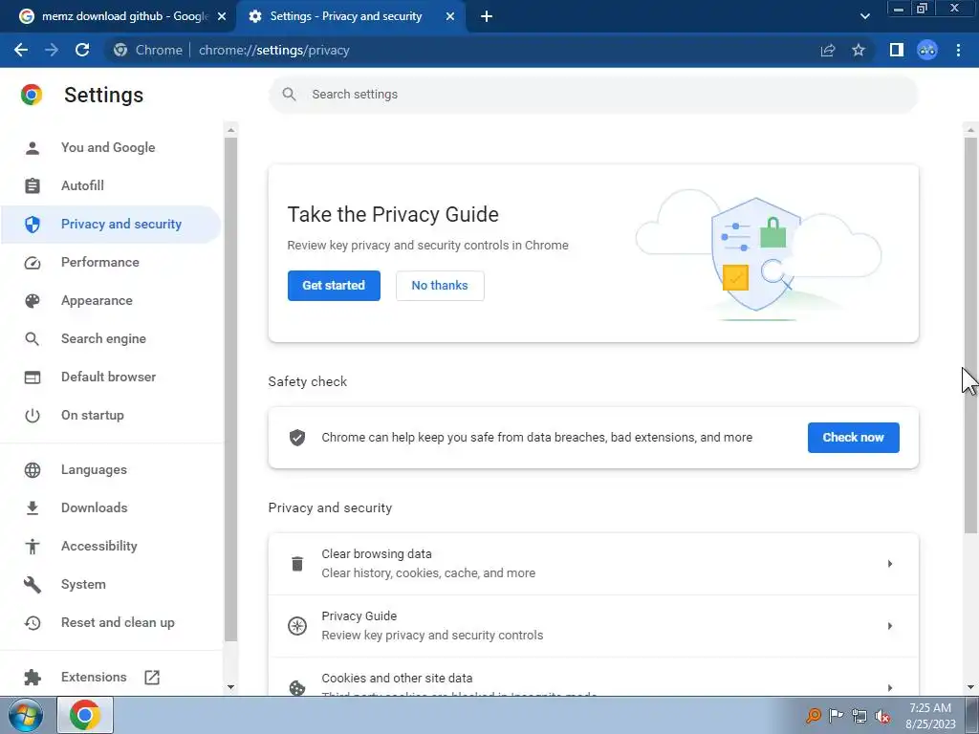Click the magnifier icon in Search settings

pos(289,95)
